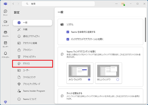Select the 新しいウィンドウ radio button
This screenshot has height=105, width=148.
(x=118, y=80)
